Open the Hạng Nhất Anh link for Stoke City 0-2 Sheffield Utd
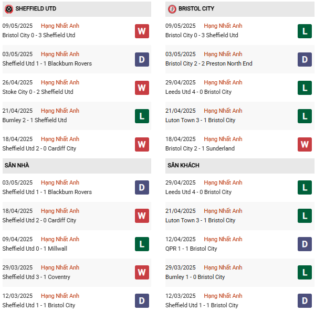The width and height of the screenshot is (315, 312). tap(60, 82)
